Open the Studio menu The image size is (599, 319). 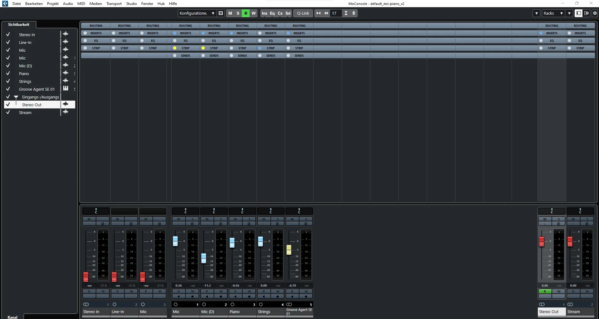pyautogui.click(x=131, y=4)
